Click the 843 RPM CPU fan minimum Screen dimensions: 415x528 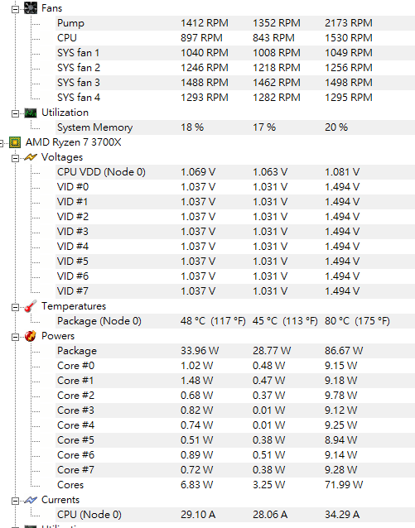[273, 38]
